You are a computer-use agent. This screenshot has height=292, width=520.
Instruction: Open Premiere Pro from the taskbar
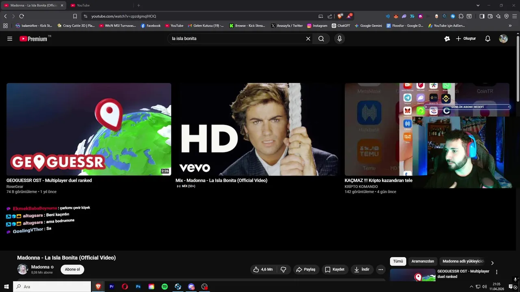click(x=111, y=287)
